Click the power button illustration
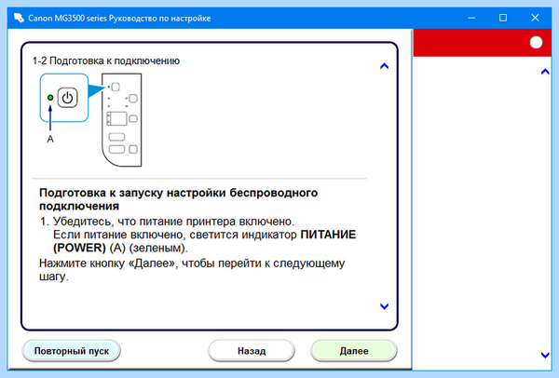Screen dimensions: 559x378 [67, 98]
